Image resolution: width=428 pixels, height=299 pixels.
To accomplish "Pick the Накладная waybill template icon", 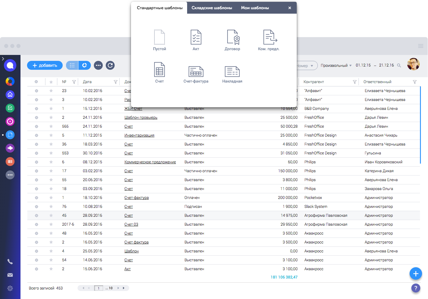I will 232,72.
